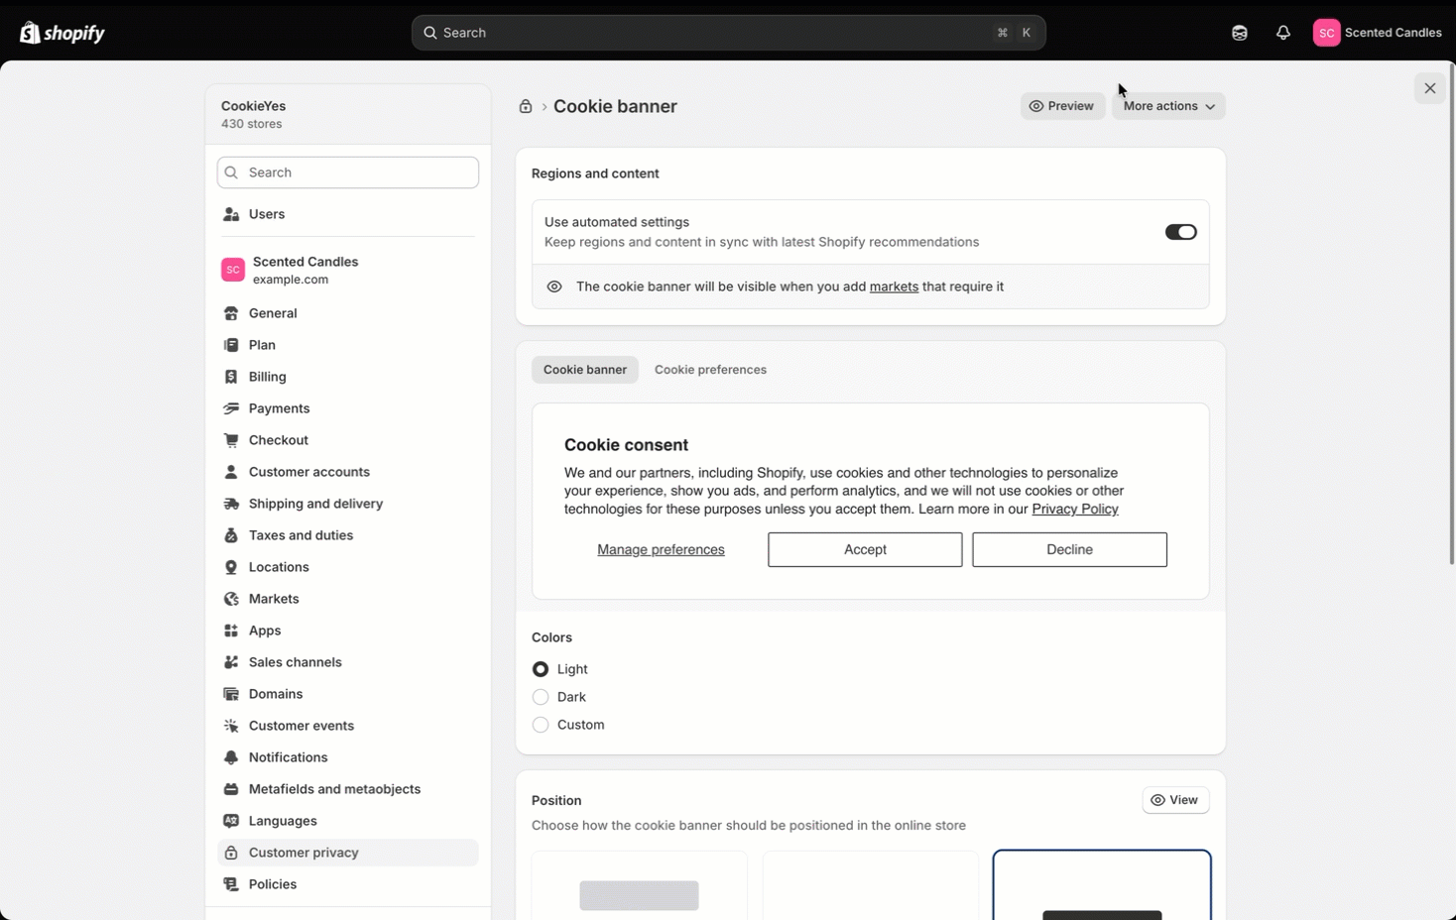The image size is (1456, 920).
Task: Click the Users icon in the sidebar
Action: click(231, 214)
